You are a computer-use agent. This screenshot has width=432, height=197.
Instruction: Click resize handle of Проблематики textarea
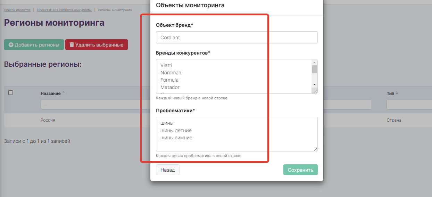tap(315, 149)
